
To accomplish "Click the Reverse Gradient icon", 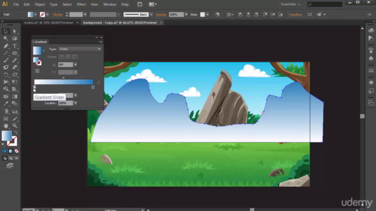I will tap(37, 71).
